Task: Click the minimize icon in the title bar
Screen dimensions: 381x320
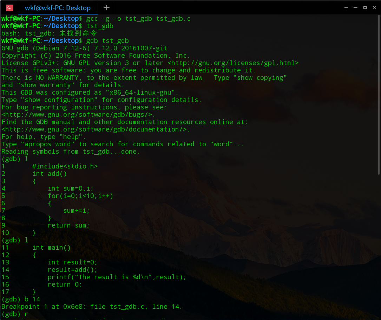Action: (x=355, y=7)
